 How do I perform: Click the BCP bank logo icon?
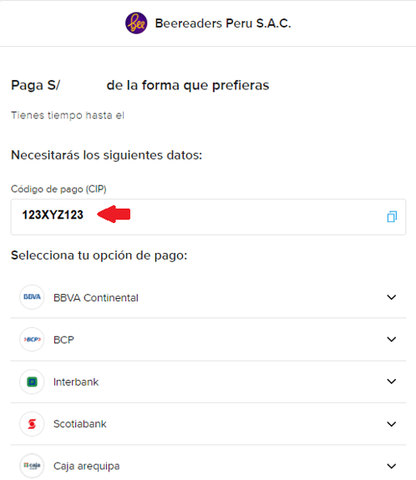tap(32, 339)
